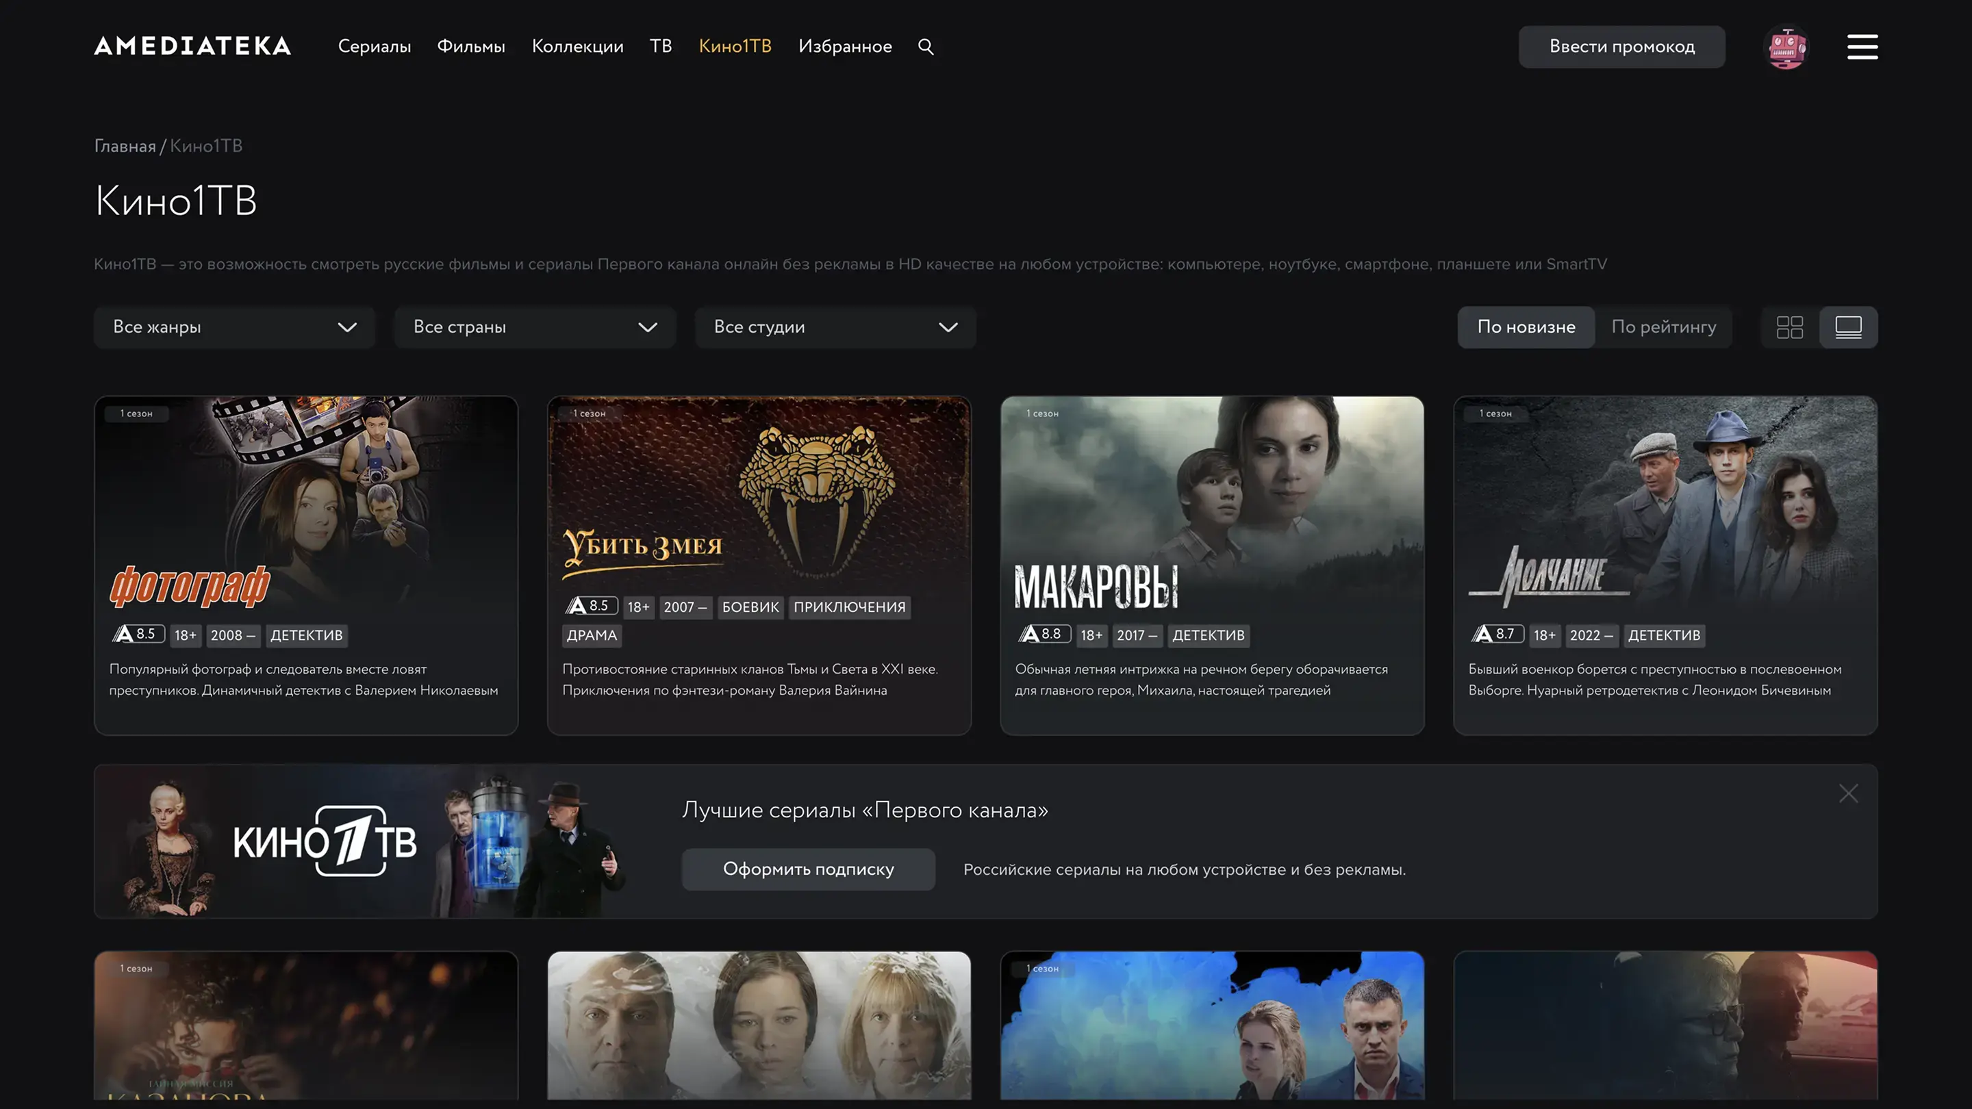Open the hamburger menu icon
This screenshot has width=1972, height=1109.
coord(1862,47)
